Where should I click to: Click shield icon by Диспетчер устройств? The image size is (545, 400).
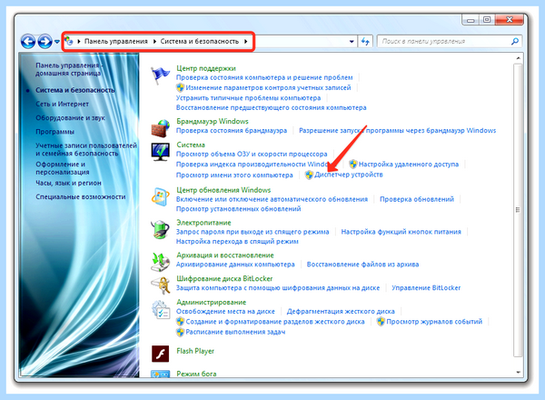[x=309, y=175]
